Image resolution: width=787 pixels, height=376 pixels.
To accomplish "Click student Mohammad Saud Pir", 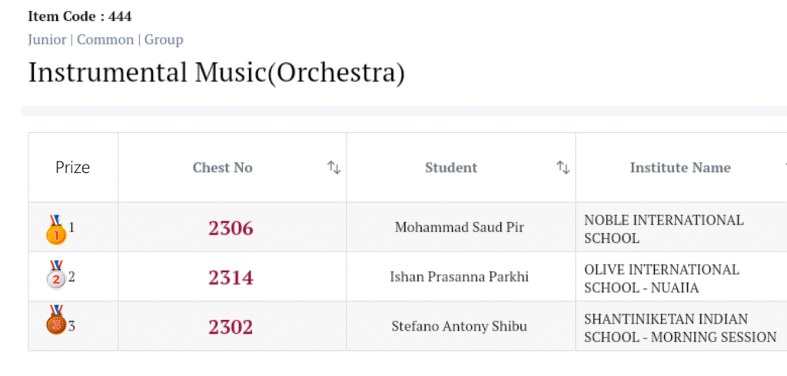I will coord(460,228).
